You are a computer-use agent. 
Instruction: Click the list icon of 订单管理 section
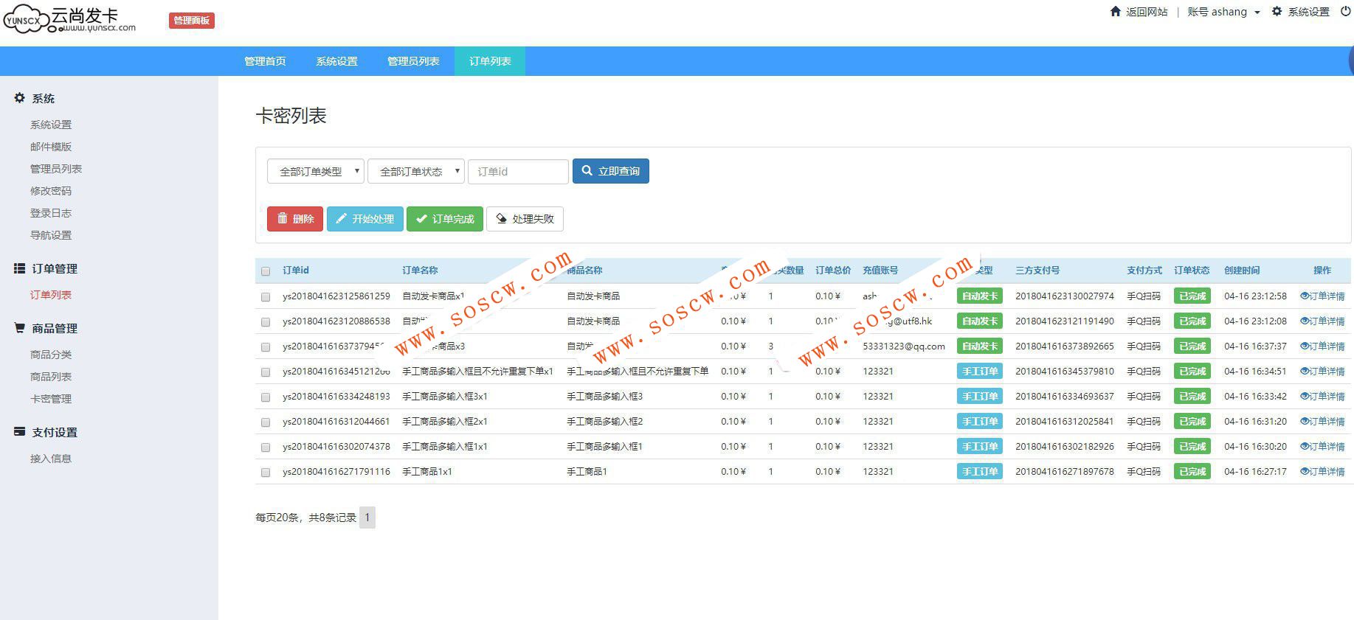tap(20, 268)
